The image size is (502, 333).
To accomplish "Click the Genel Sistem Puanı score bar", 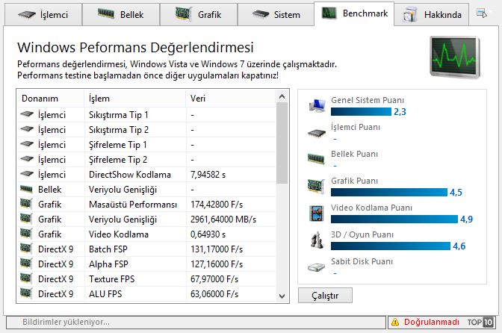I will [361, 112].
